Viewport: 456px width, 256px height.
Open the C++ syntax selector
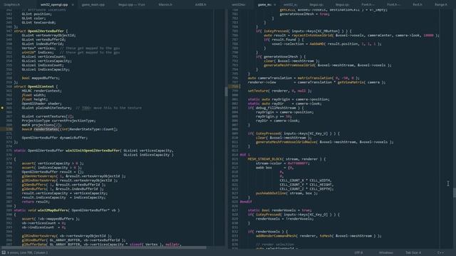(x=440, y=252)
